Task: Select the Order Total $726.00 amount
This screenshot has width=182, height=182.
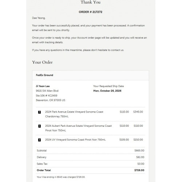Action: 139,170
